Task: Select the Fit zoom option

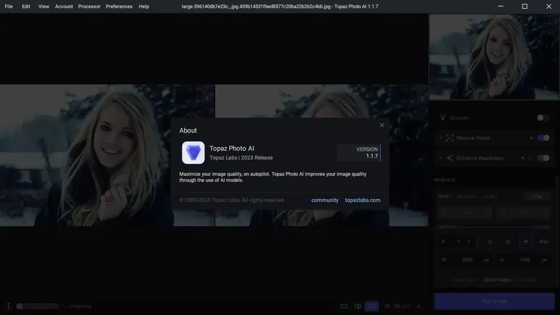Action: point(396,306)
